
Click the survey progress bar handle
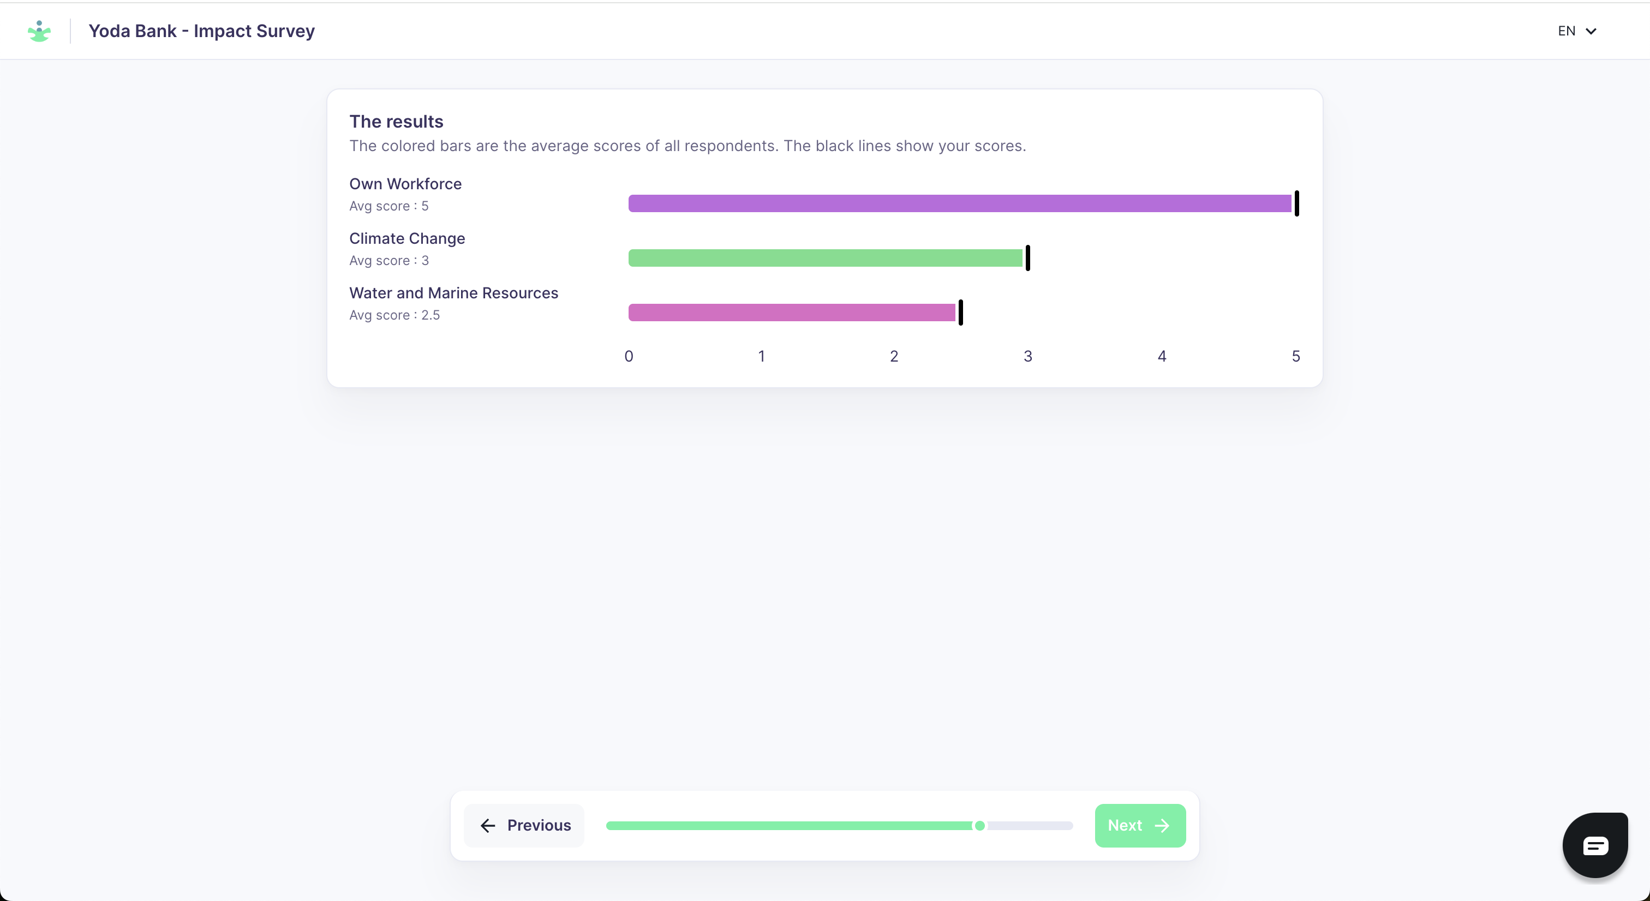[x=979, y=825]
